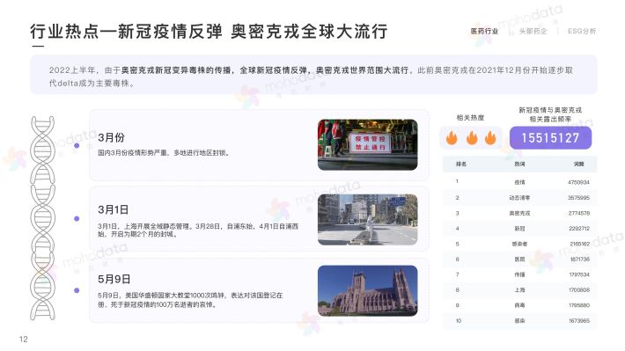Click the purple 15515127 frequency badge
The height and width of the screenshot is (351, 625).
(x=550, y=138)
